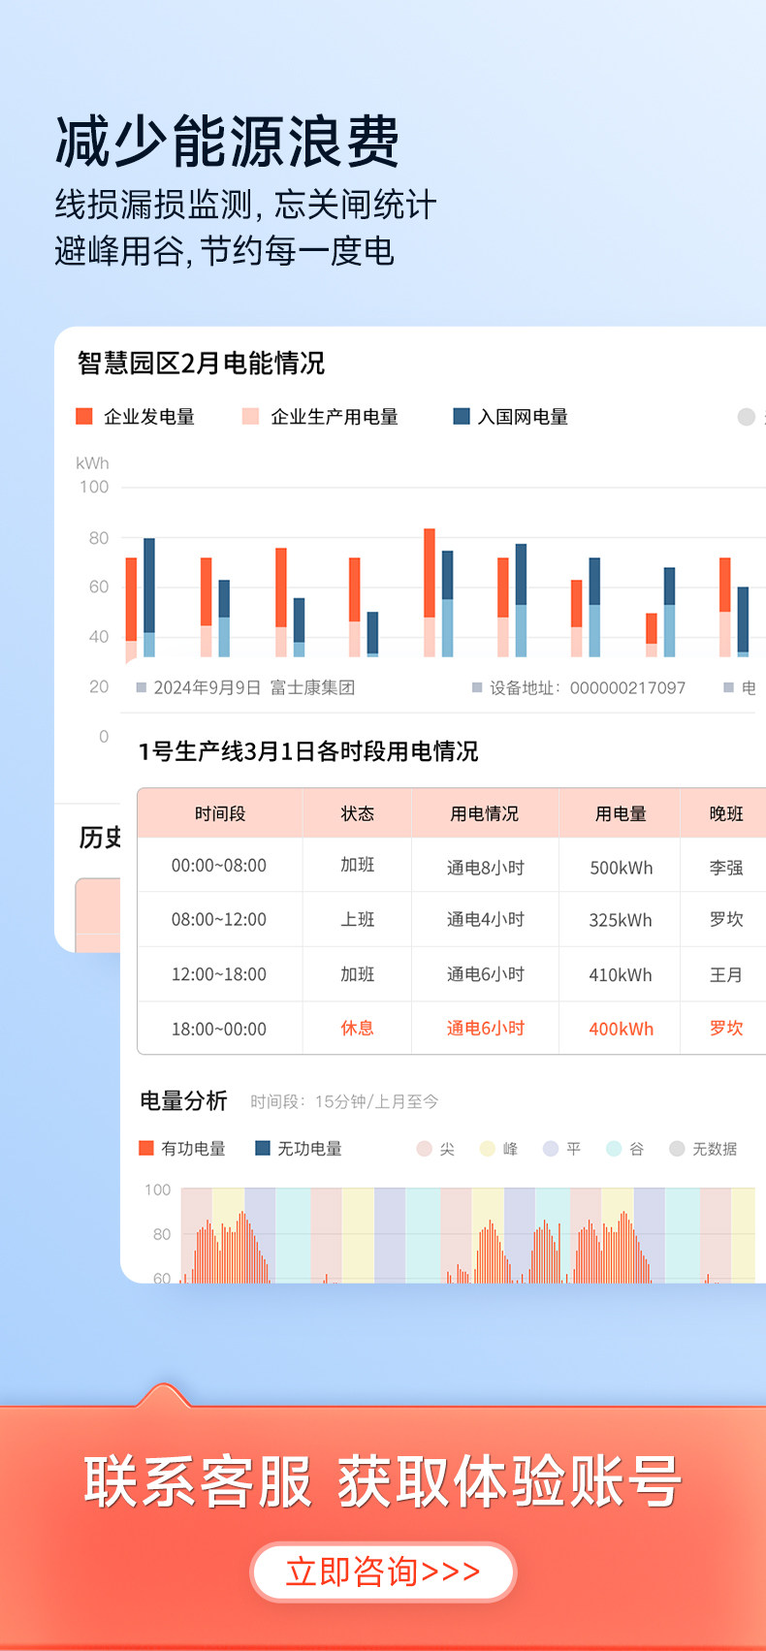Select the 状态 column header
Image resolution: width=766 pixels, height=1651 pixels.
[358, 813]
